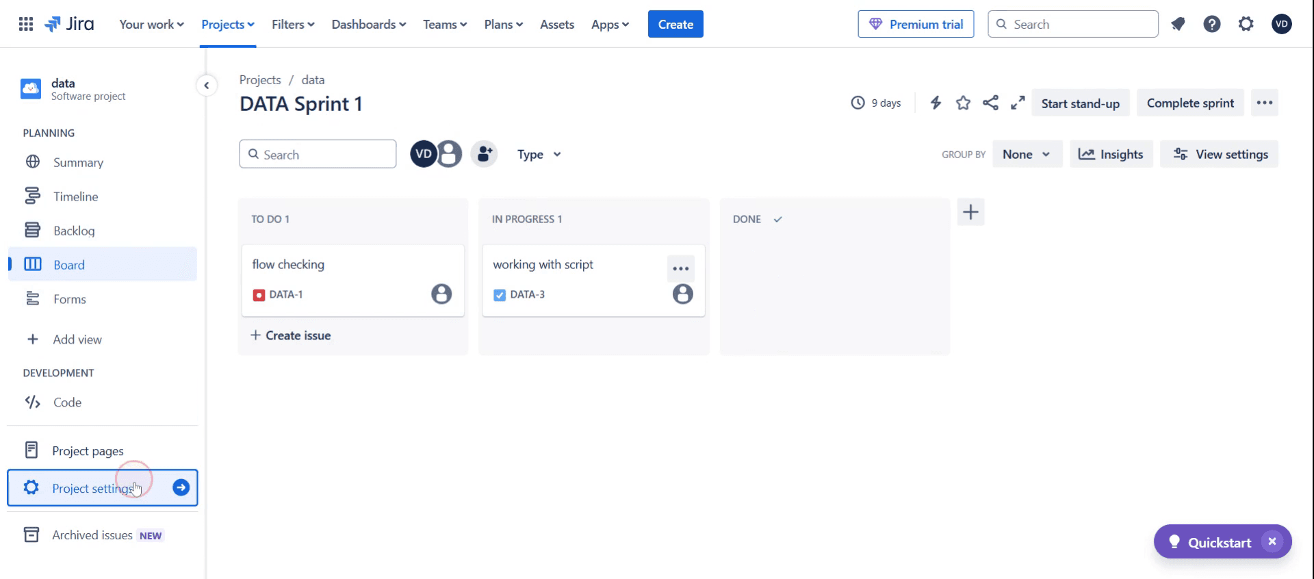Click the assignee avatar on DATA-3 card
1314x579 pixels.
click(x=683, y=294)
